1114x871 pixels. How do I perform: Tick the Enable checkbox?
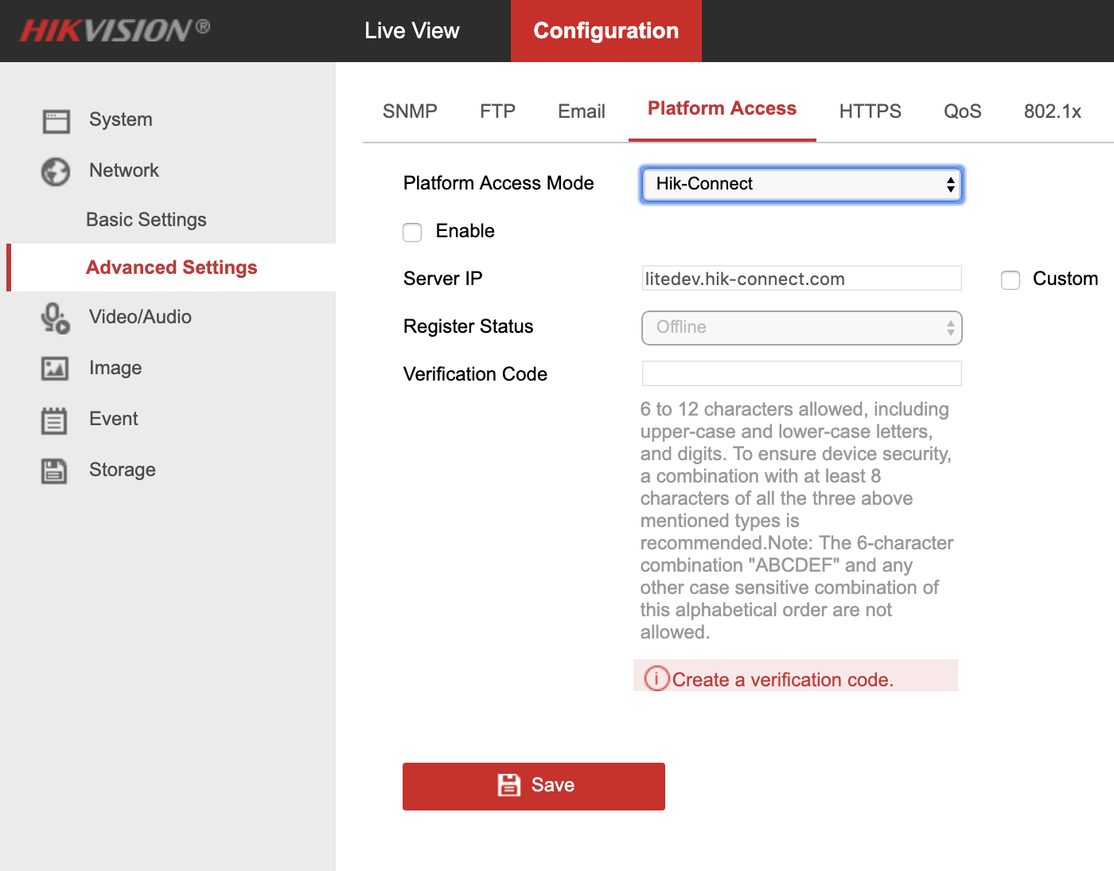(412, 232)
